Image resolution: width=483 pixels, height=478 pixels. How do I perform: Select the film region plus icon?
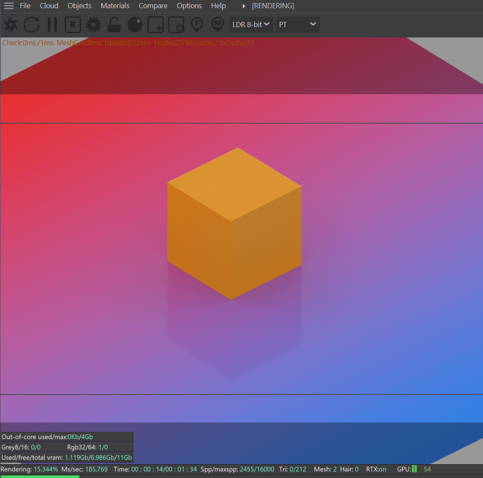pos(156,25)
